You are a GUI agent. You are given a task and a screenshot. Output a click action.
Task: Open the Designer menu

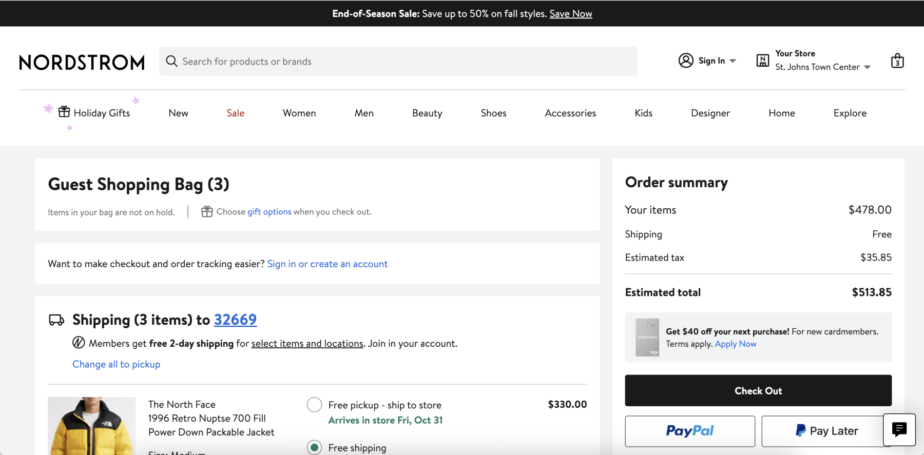[x=710, y=113]
